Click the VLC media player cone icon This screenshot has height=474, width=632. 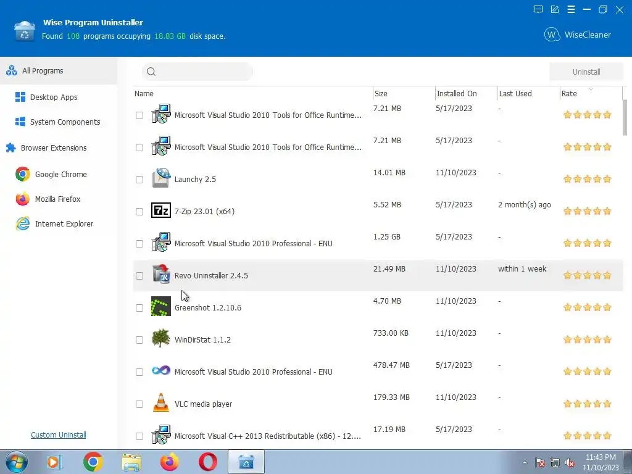point(161,402)
